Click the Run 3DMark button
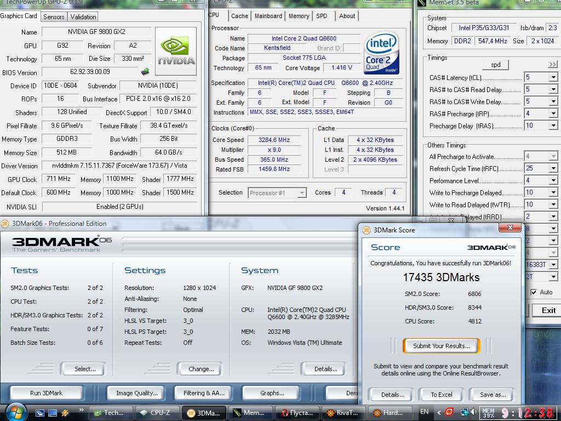Screen dimensions: 561x421 click(x=46, y=392)
